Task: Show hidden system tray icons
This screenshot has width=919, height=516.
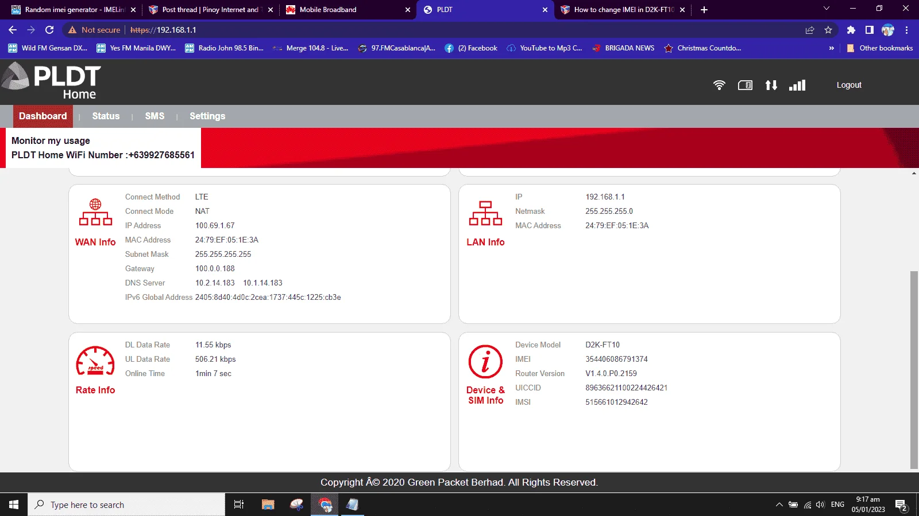Action: tap(779, 505)
